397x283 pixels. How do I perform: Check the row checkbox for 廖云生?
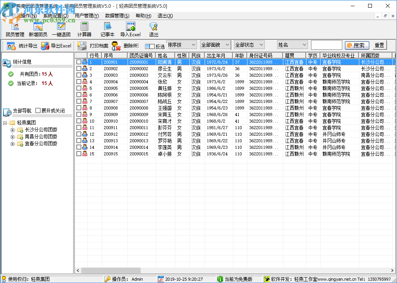pos(79,69)
